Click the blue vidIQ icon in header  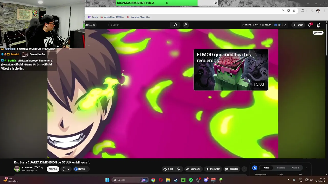[x=276, y=25]
